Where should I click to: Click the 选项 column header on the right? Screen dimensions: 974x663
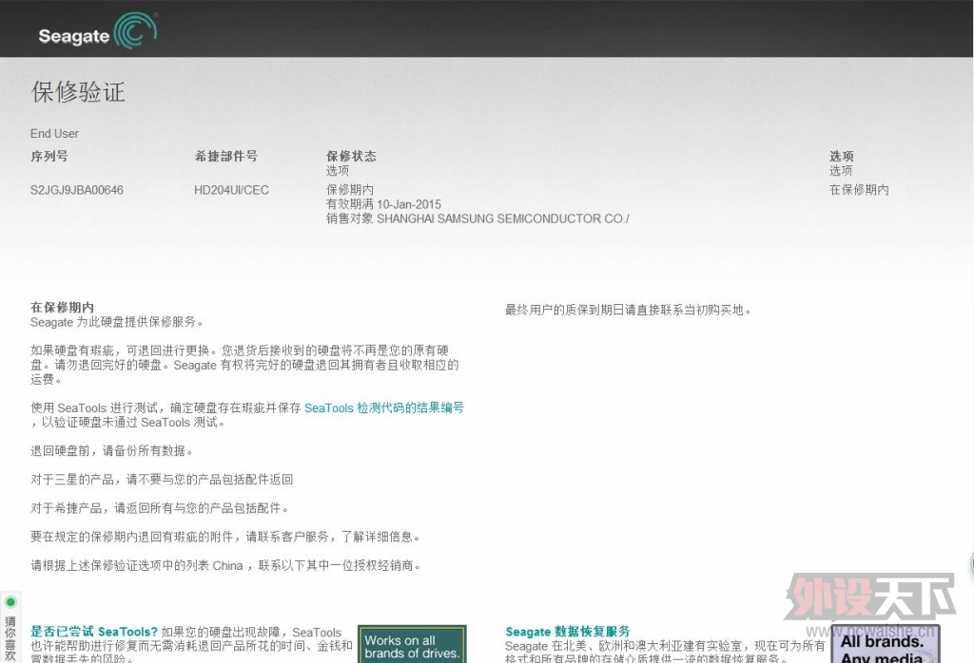point(842,156)
